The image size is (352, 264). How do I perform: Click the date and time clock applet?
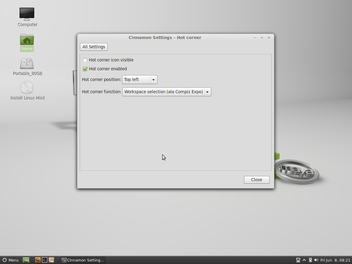[335, 260]
